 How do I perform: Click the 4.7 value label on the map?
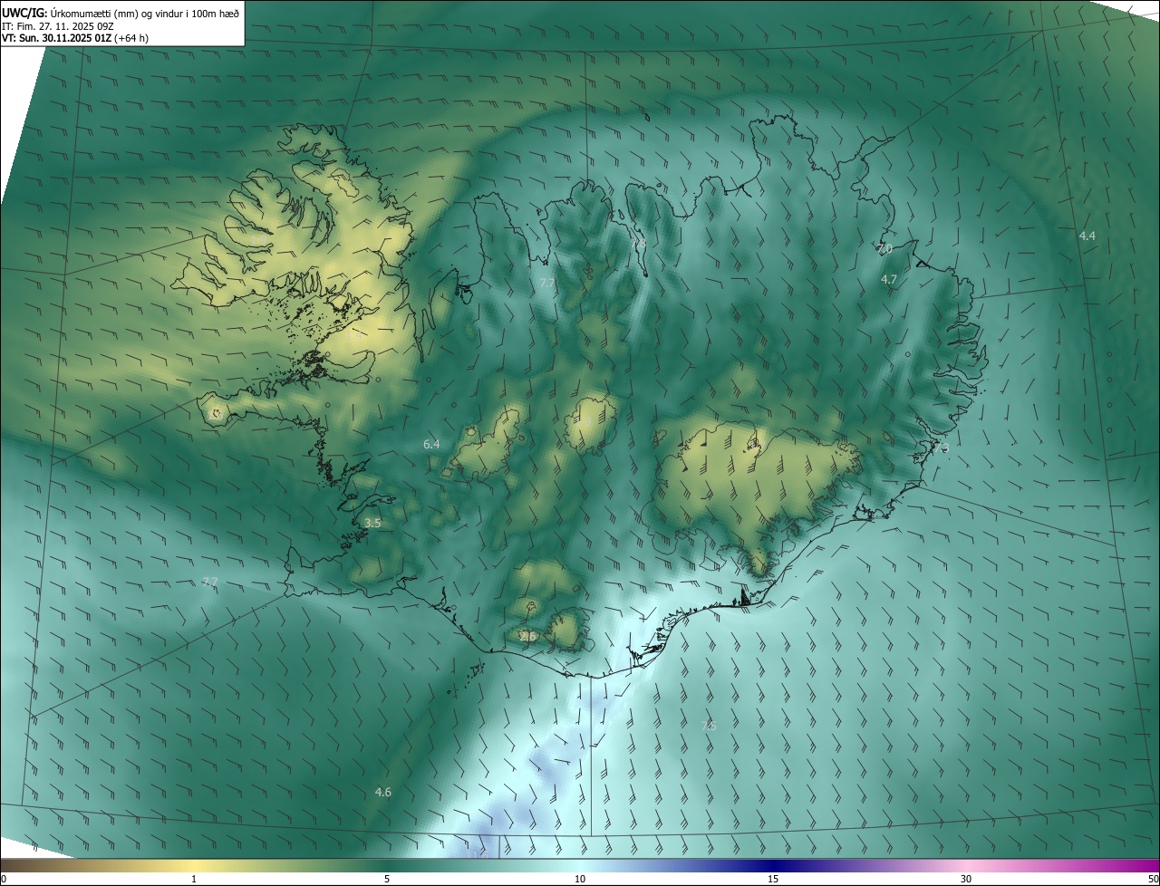click(x=889, y=280)
